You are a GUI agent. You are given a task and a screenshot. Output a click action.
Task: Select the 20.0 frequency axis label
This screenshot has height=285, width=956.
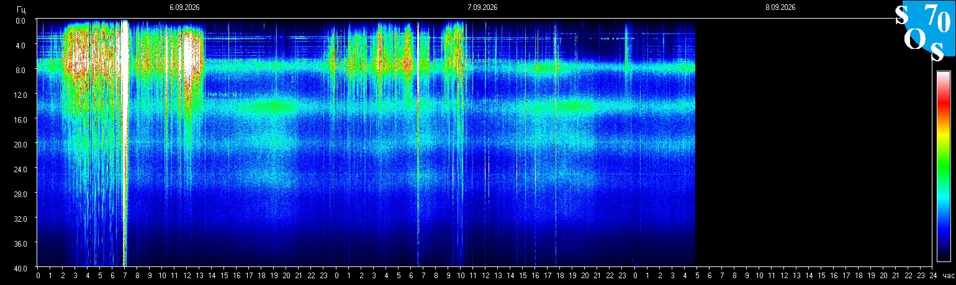20,144
